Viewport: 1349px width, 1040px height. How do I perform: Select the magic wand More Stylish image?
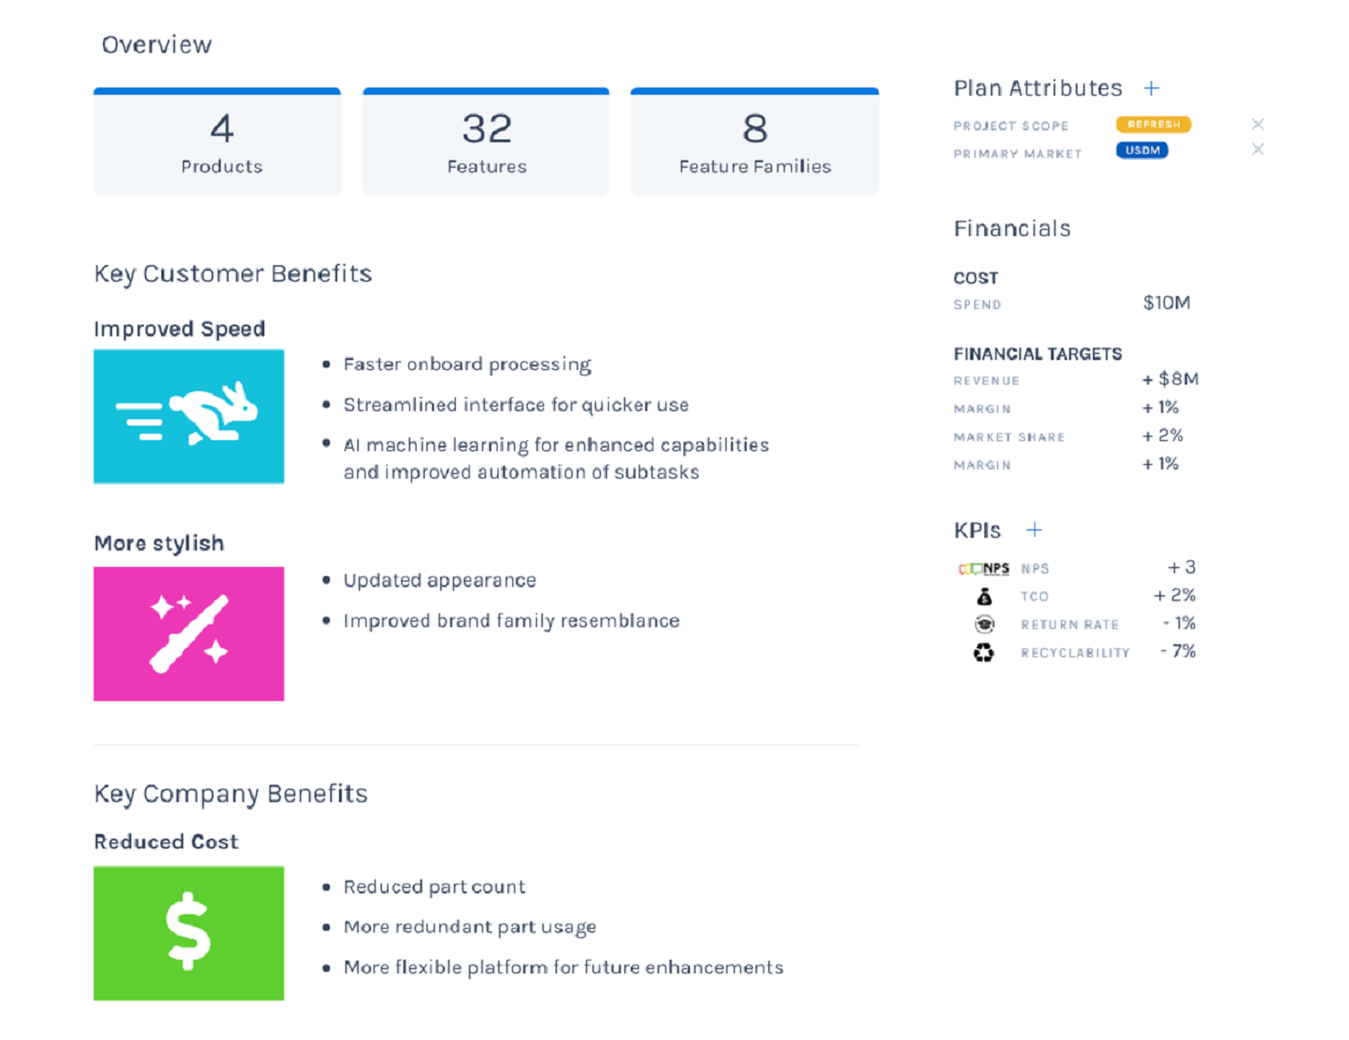[x=189, y=633]
